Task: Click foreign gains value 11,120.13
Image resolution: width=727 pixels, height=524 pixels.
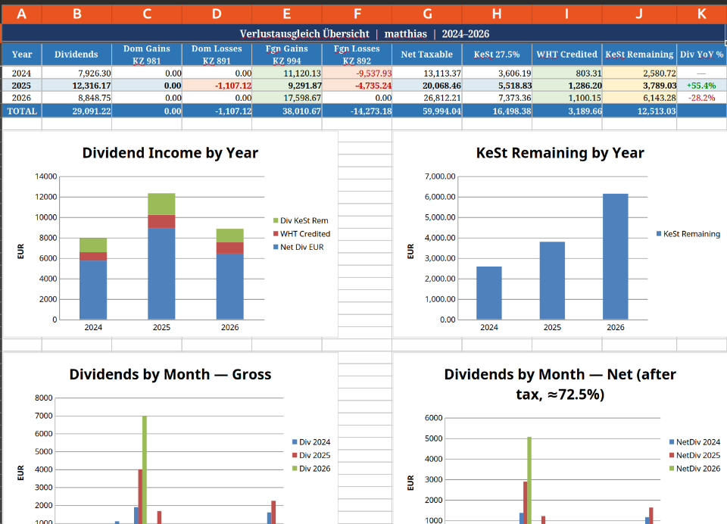Action: [287, 73]
